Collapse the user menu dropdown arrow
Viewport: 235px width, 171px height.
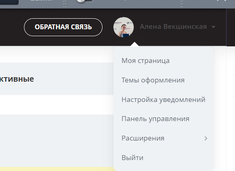coord(213,27)
